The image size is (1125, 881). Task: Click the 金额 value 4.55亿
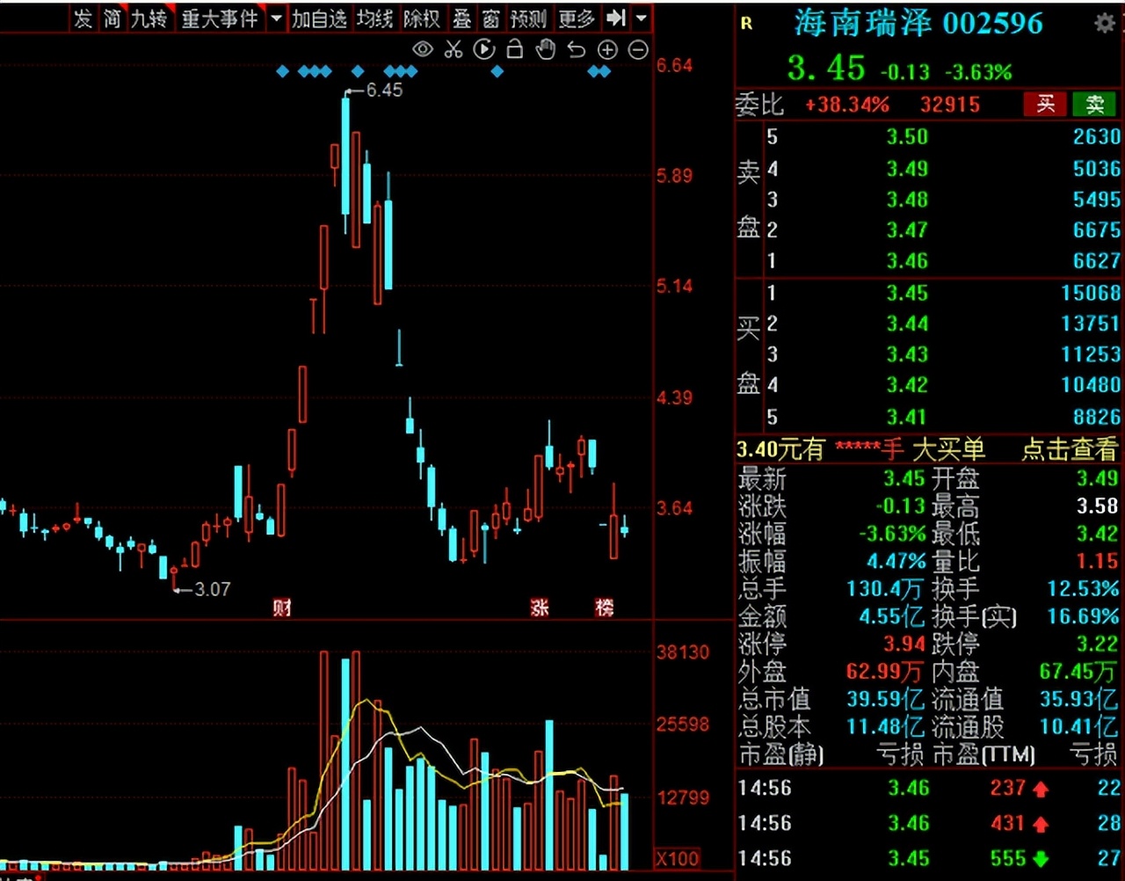point(891,617)
